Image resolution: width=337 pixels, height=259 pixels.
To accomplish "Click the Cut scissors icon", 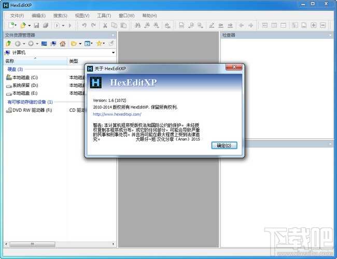I will point(105,25).
